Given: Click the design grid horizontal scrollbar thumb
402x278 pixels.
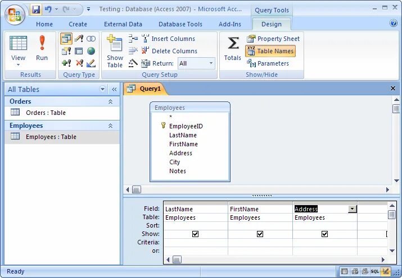Looking at the screenshot, I should pos(177,260).
